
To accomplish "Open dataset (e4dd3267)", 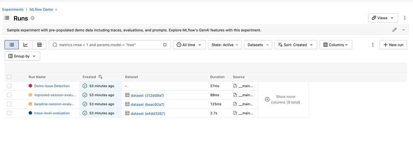I will (x=148, y=113).
